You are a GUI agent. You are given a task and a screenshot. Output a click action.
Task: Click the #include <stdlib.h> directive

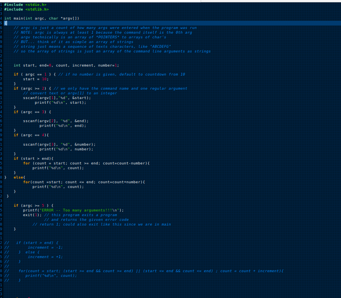[23, 9]
